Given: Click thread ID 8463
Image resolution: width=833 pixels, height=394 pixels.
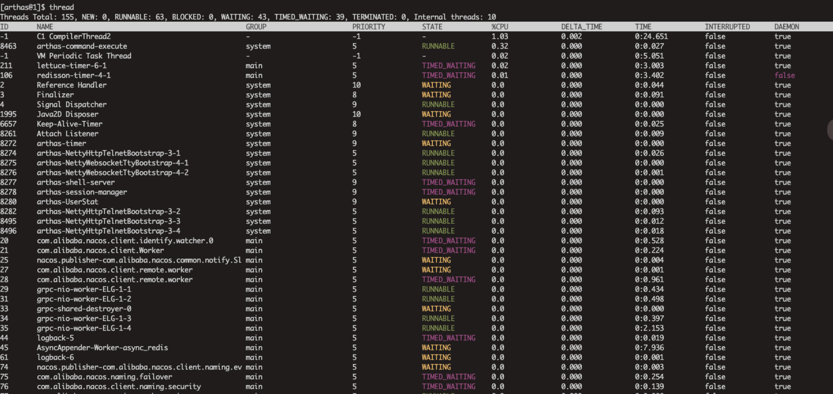Looking at the screenshot, I should 8,46.
